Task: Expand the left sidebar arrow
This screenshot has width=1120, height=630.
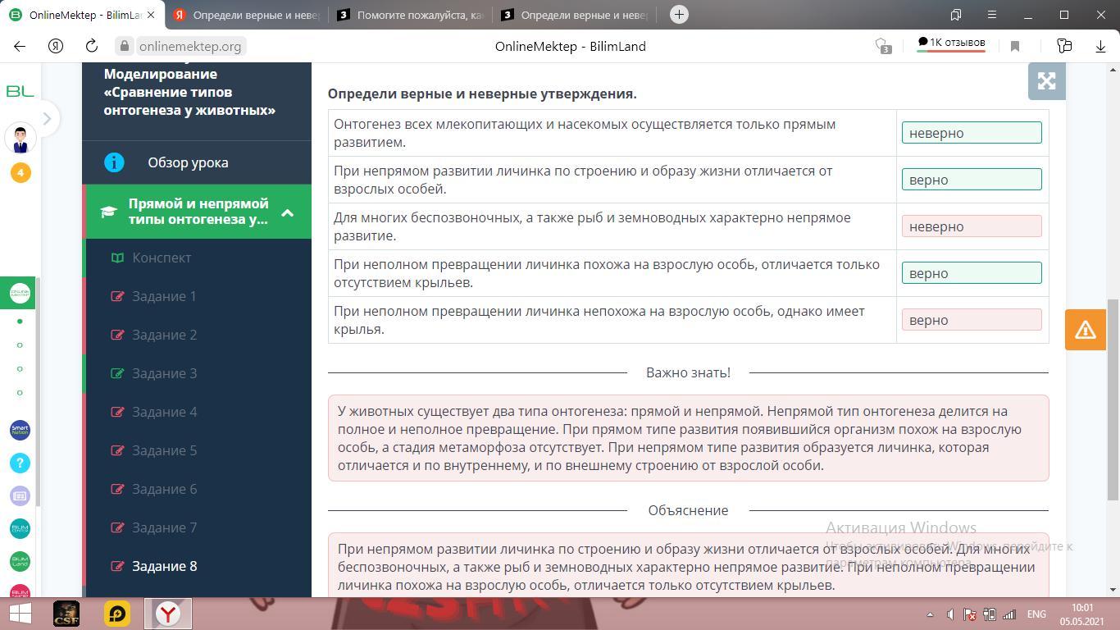Action: point(47,119)
